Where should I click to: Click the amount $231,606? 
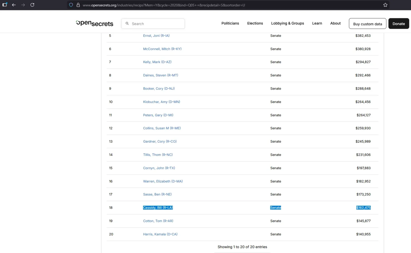pos(363,155)
